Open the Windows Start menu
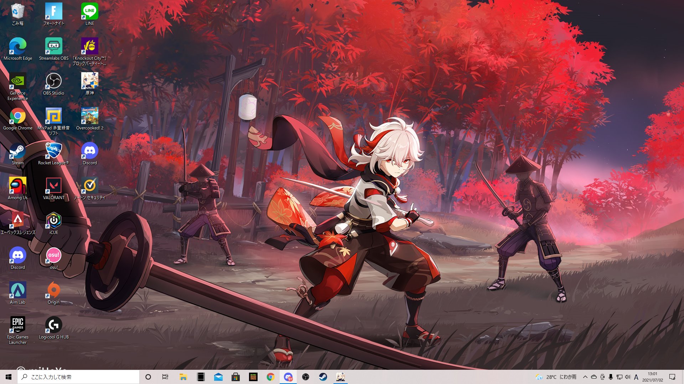This screenshot has height=384, width=684. (x=9, y=377)
